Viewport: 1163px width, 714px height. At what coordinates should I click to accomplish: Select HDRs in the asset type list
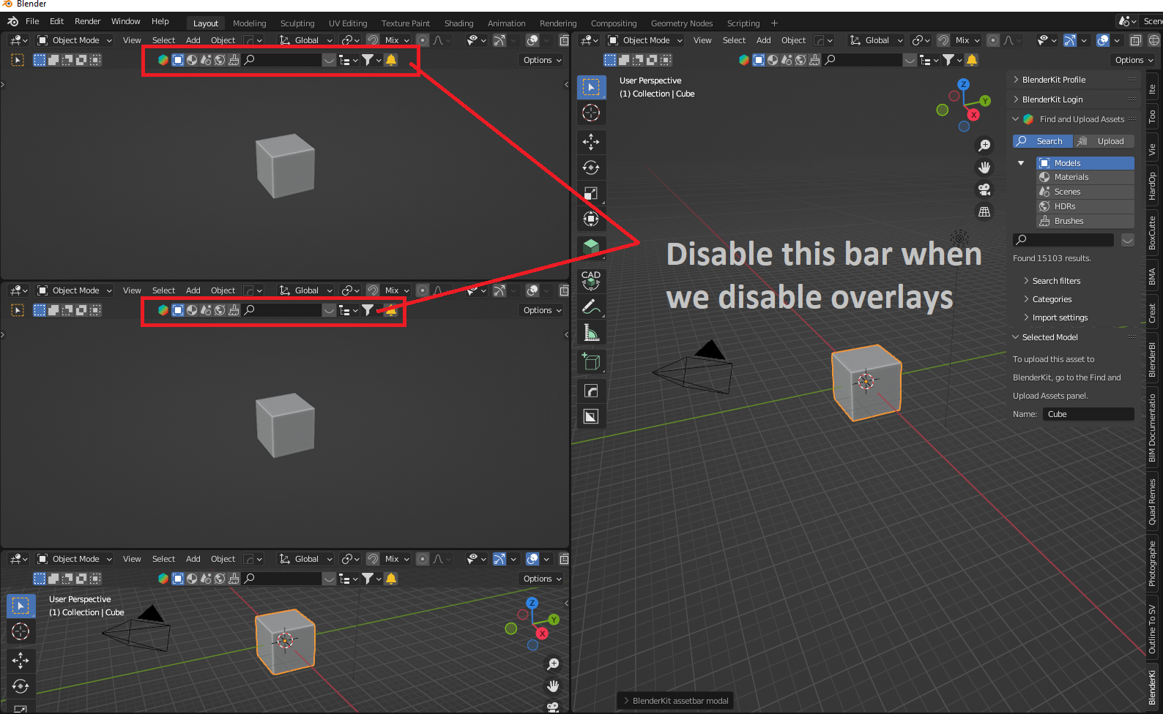click(x=1085, y=206)
